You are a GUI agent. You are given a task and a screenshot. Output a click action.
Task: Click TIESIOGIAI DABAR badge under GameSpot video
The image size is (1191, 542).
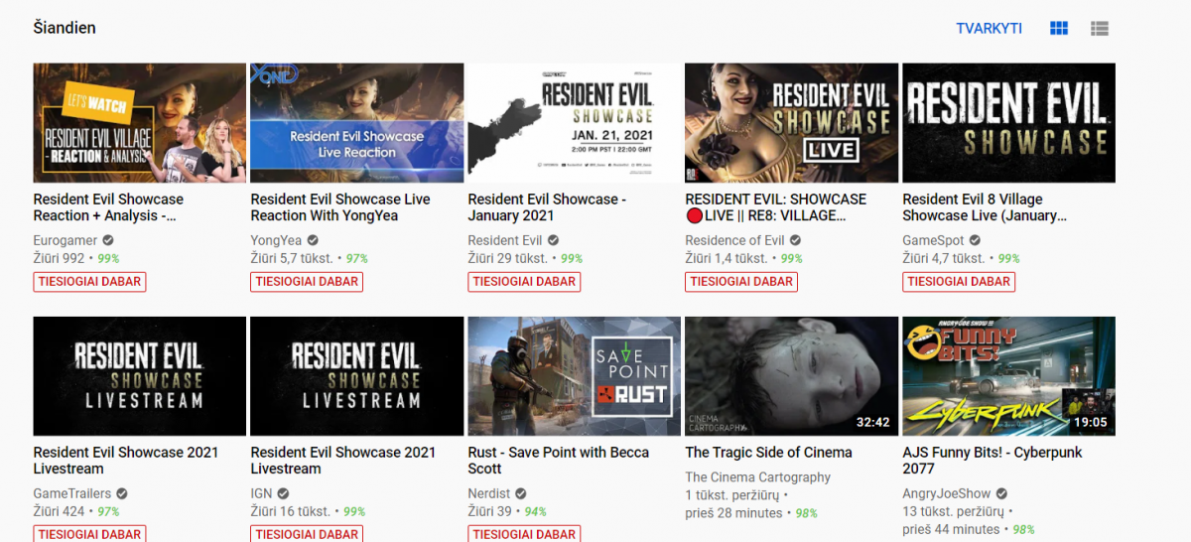959,282
